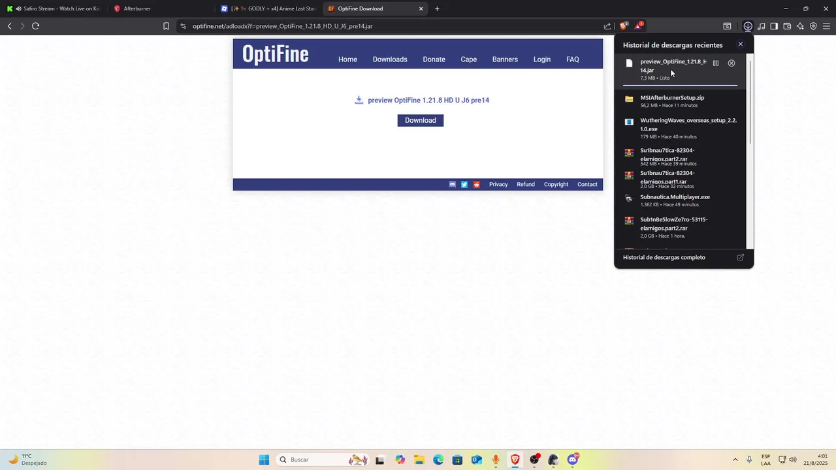Open the music playlist icon in toolbar
836x470 pixels.
[x=761, y=26]
